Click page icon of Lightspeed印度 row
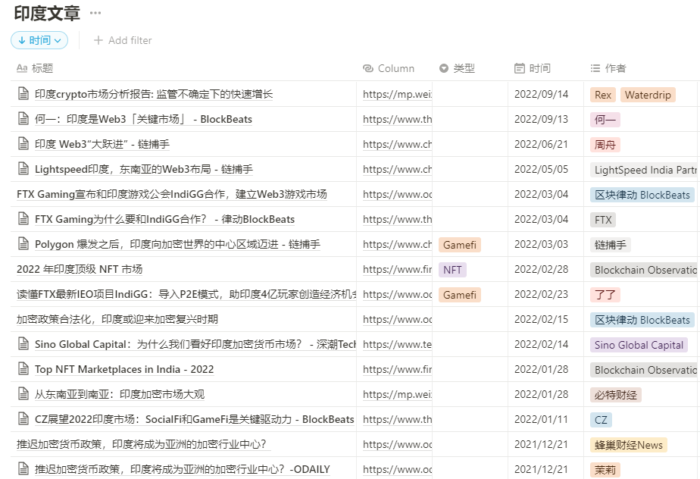Image resolution: width=700 pixels, height=479 pixels. (23, 169)
